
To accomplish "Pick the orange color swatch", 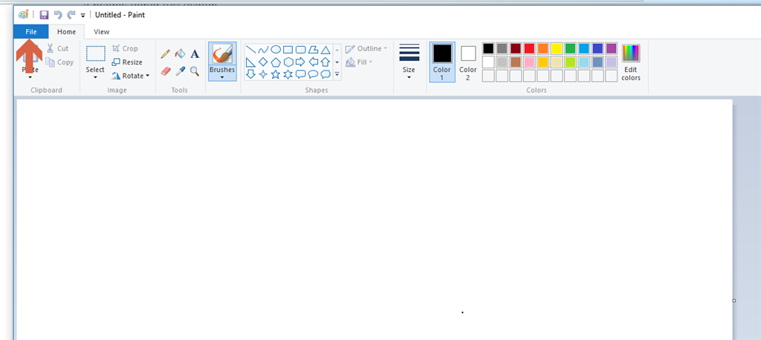I will coord(543,48).
